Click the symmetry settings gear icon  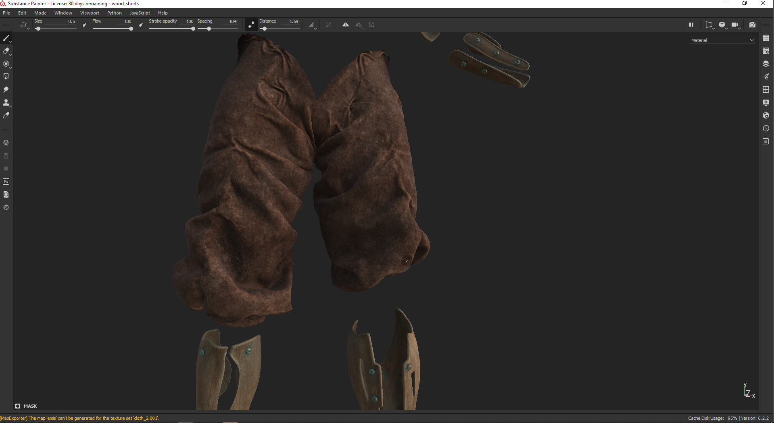[359, 25]
